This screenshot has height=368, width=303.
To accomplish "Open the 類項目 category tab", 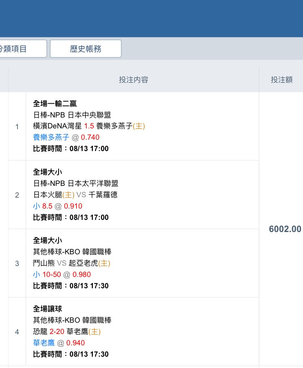I will tap(23, 49).
